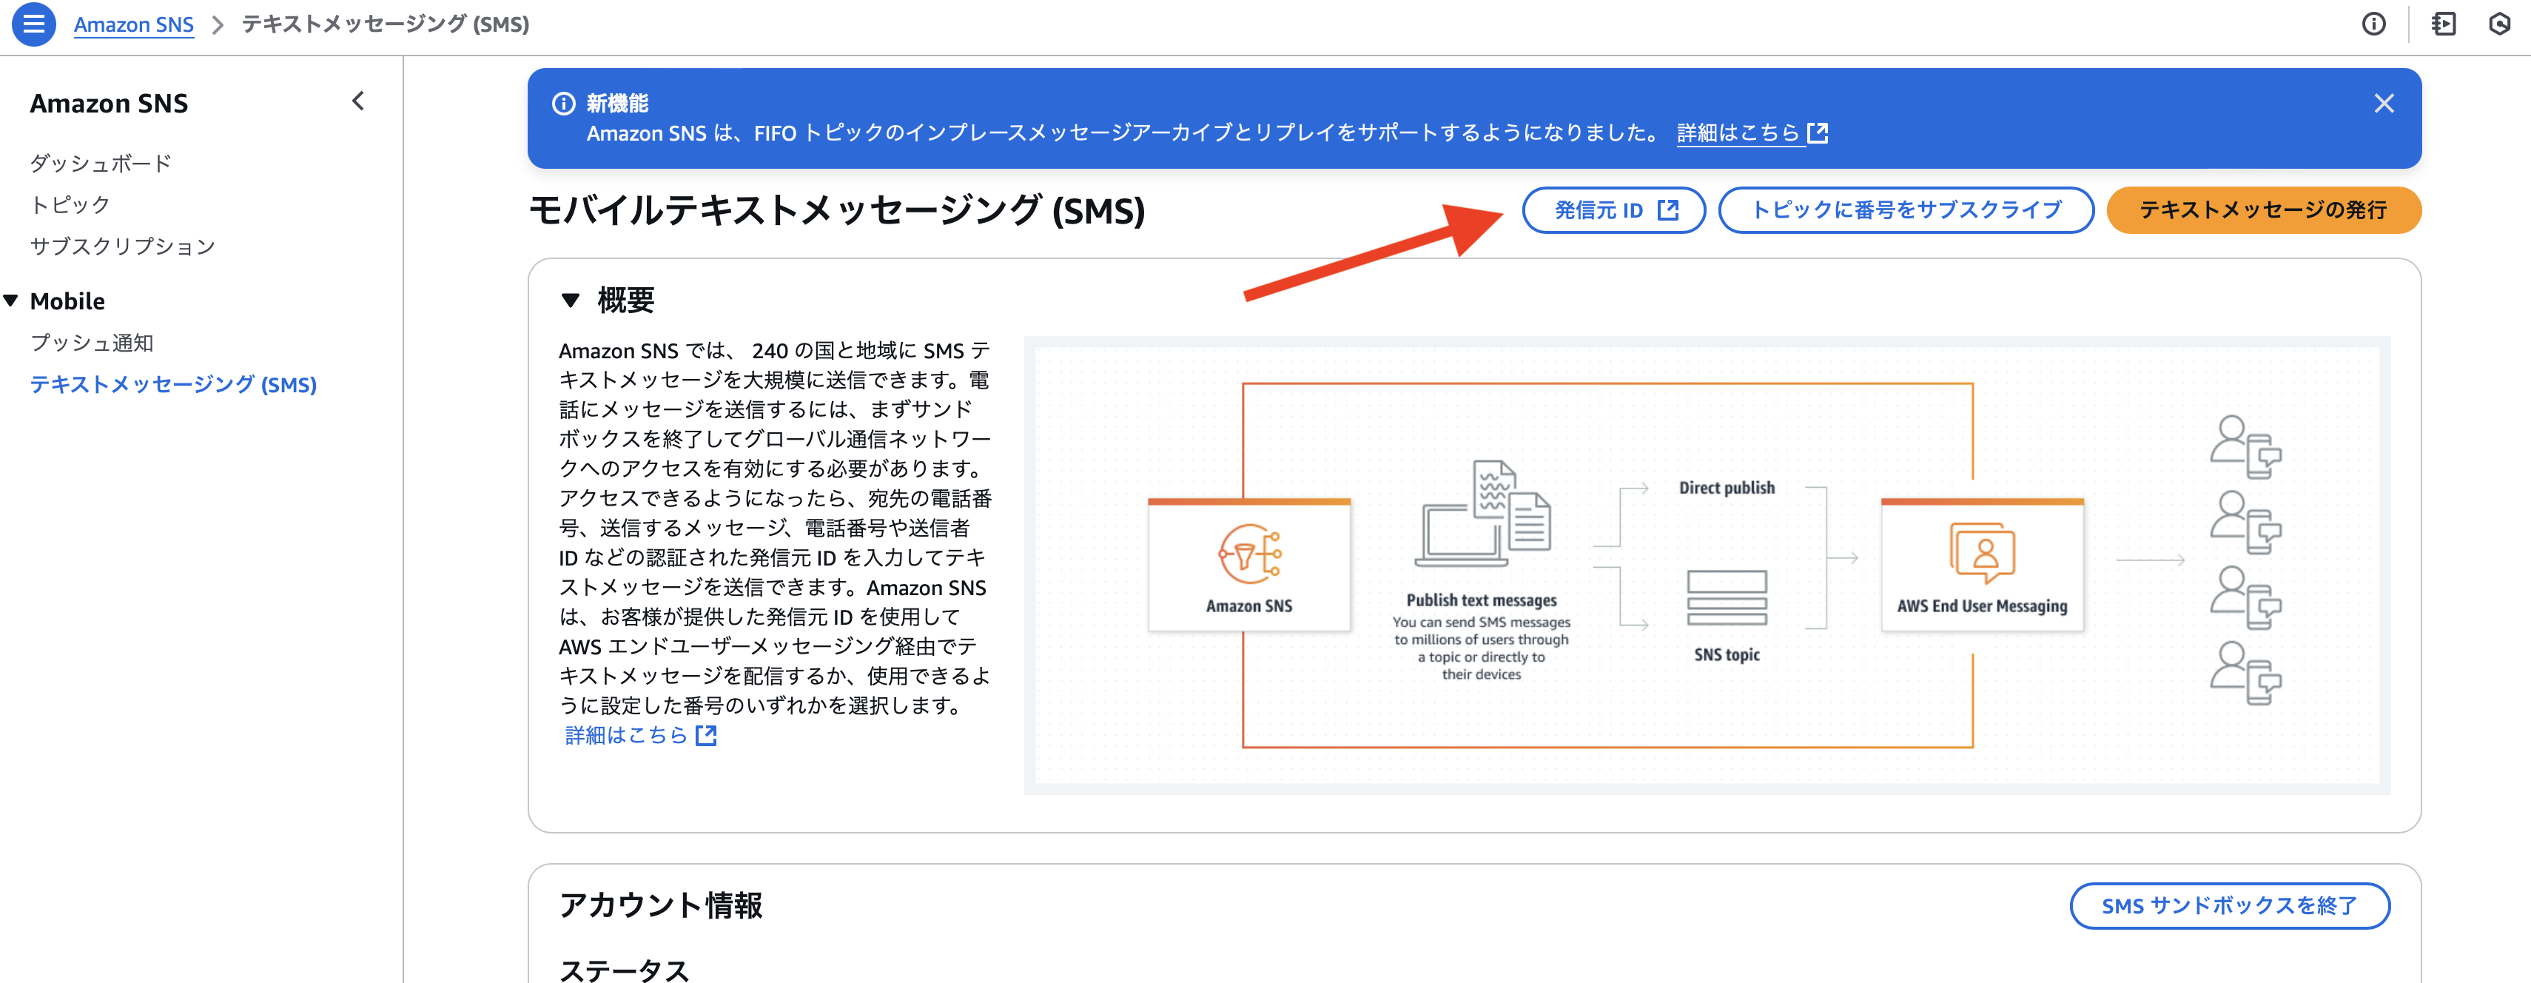Dismiss the new feature notification banner
The image size is (2531, 983).
[2384, 102]
